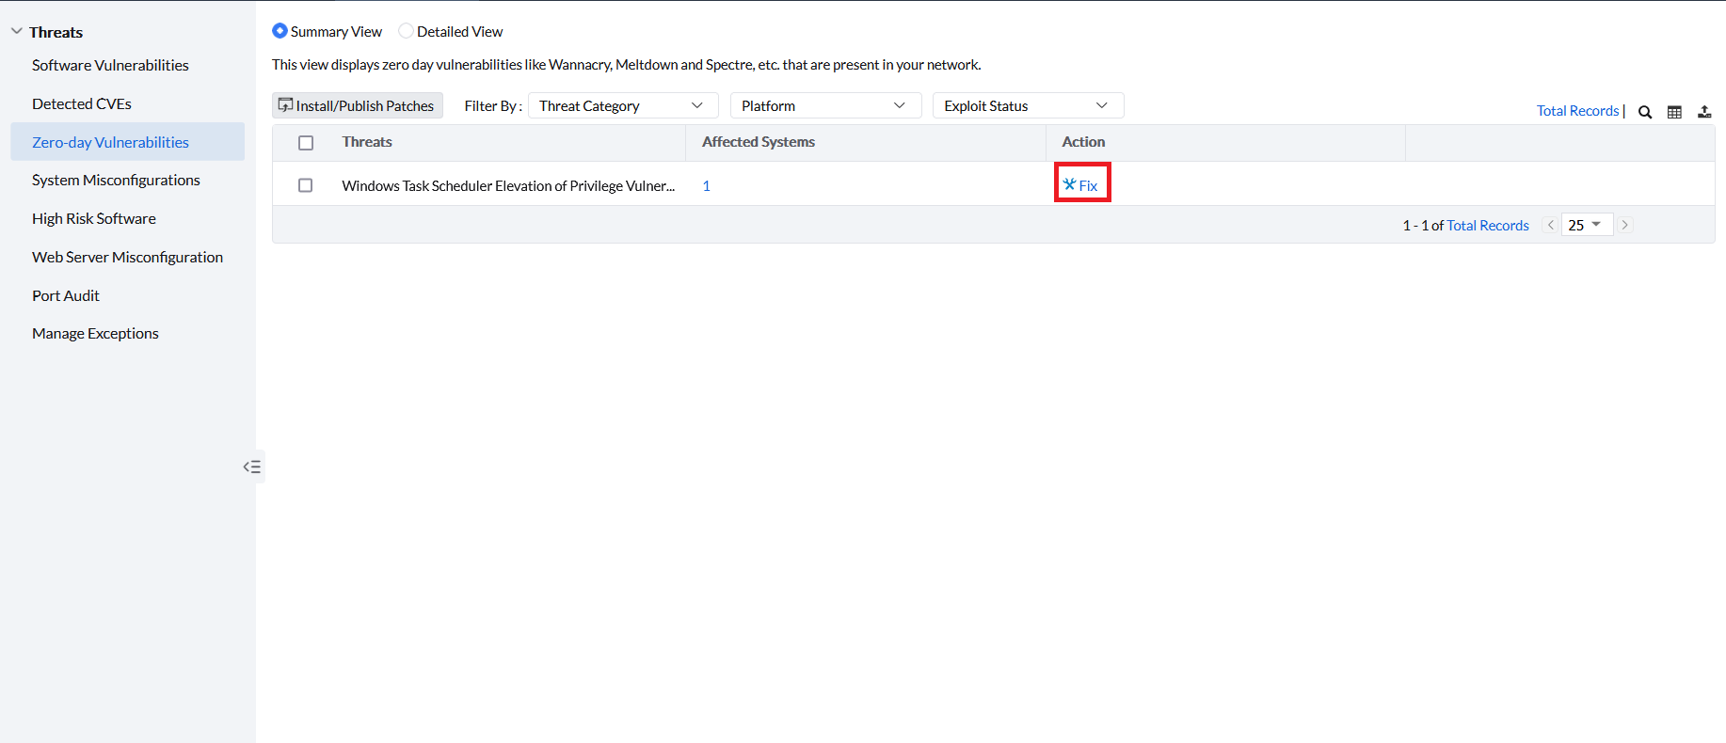This screenshot has height=743, width=1726.
Task: Click the Install/Publish Patches button
Action: point(357,105)
